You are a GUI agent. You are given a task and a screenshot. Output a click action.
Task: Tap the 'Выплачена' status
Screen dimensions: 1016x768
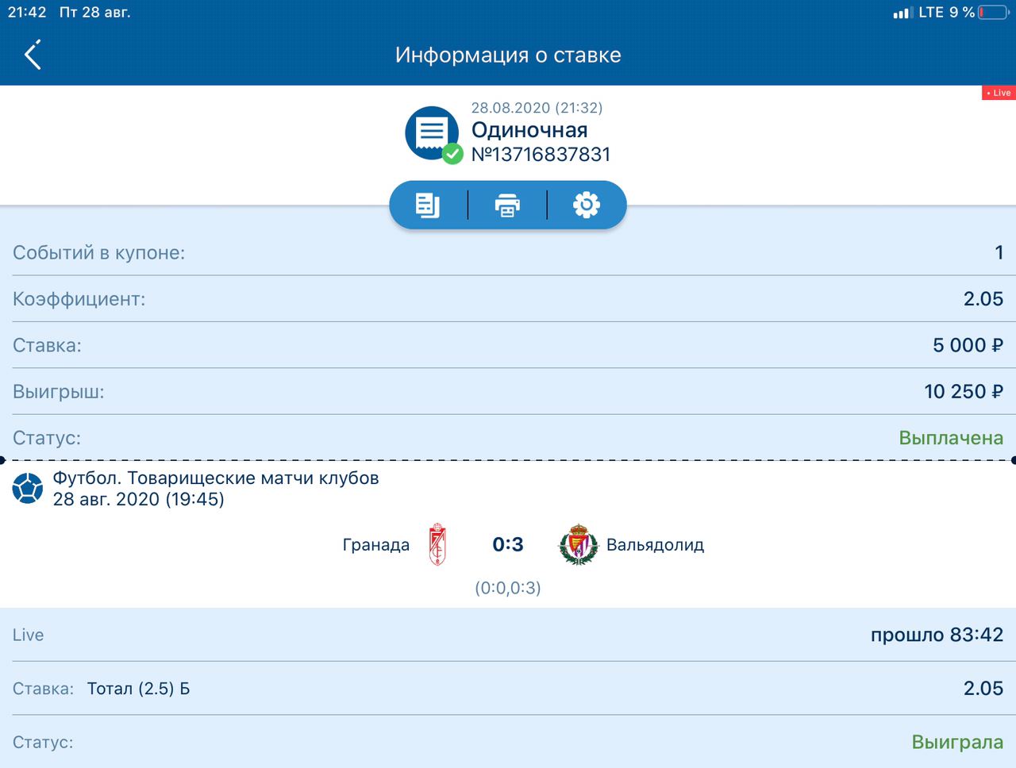[951, 438]
